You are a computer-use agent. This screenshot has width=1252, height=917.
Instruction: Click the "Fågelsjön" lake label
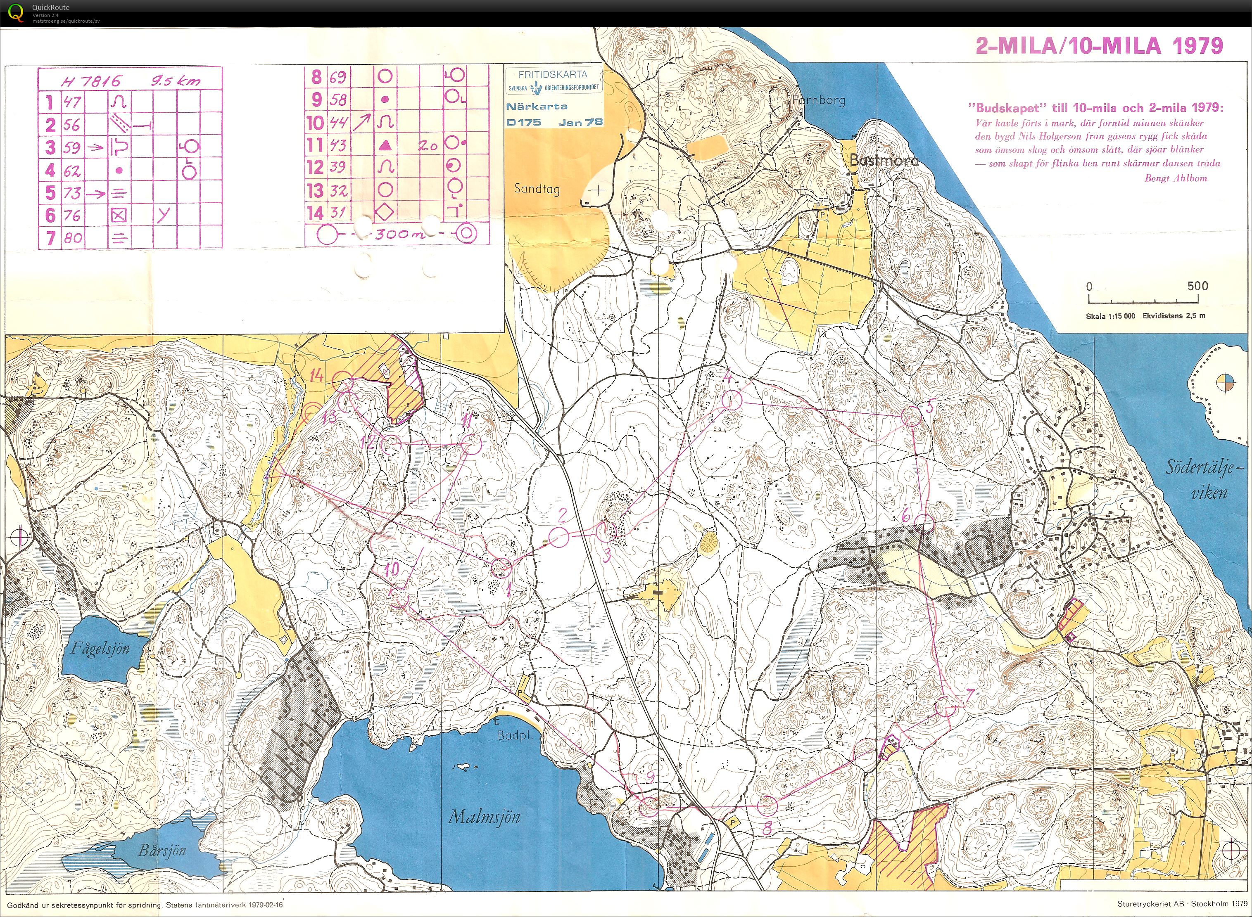(100, 648)
